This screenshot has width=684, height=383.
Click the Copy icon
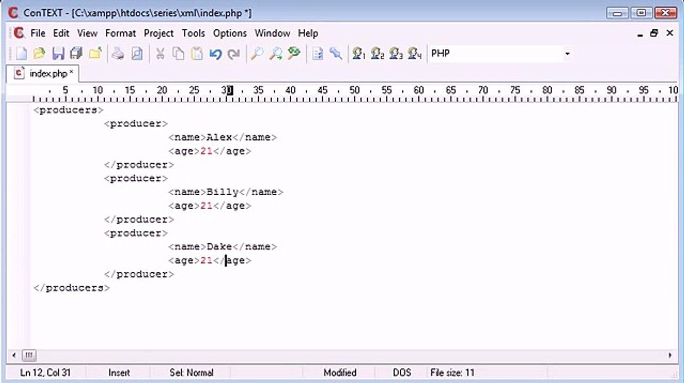pyautogui.click(x=179, y=54)
